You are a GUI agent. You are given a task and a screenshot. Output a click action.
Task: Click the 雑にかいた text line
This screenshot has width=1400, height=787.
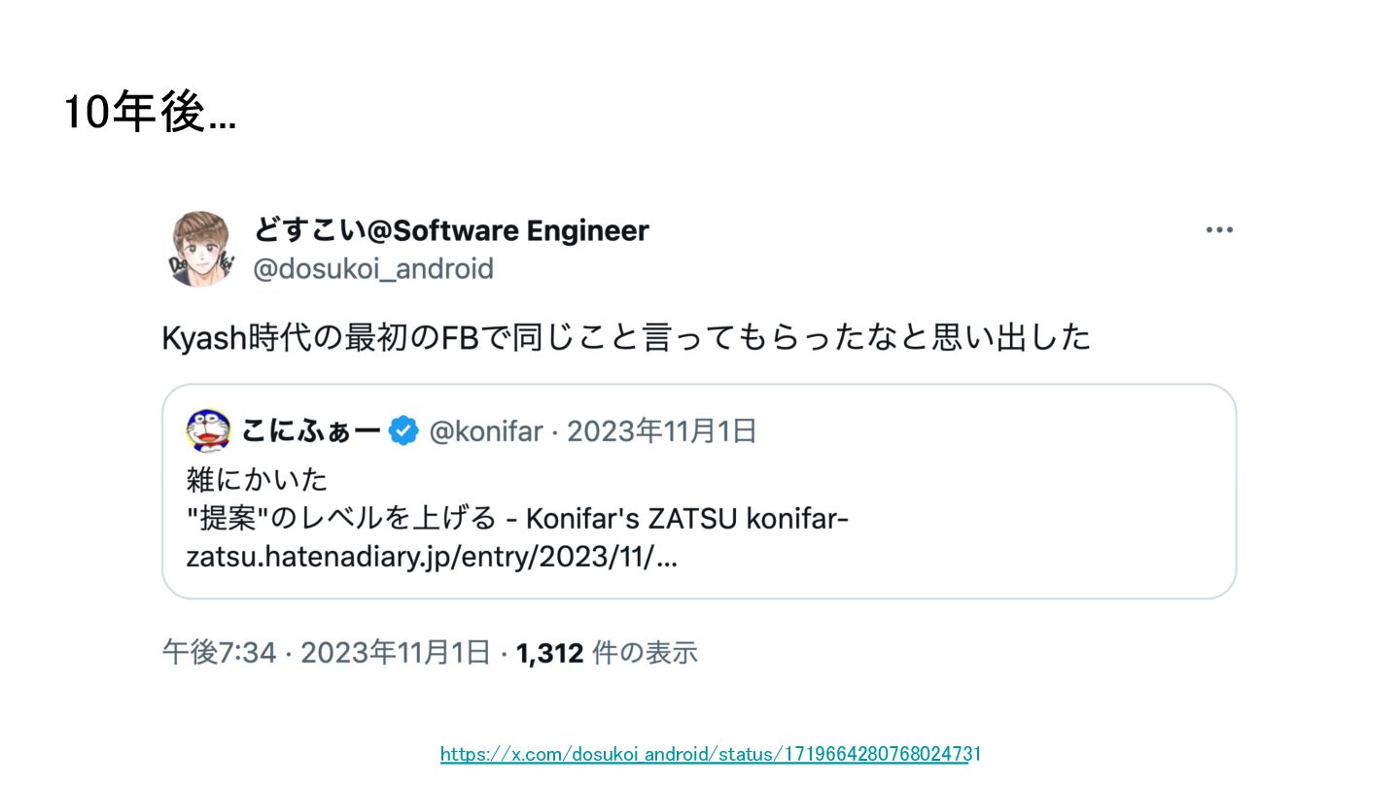[x=257, y=479]
